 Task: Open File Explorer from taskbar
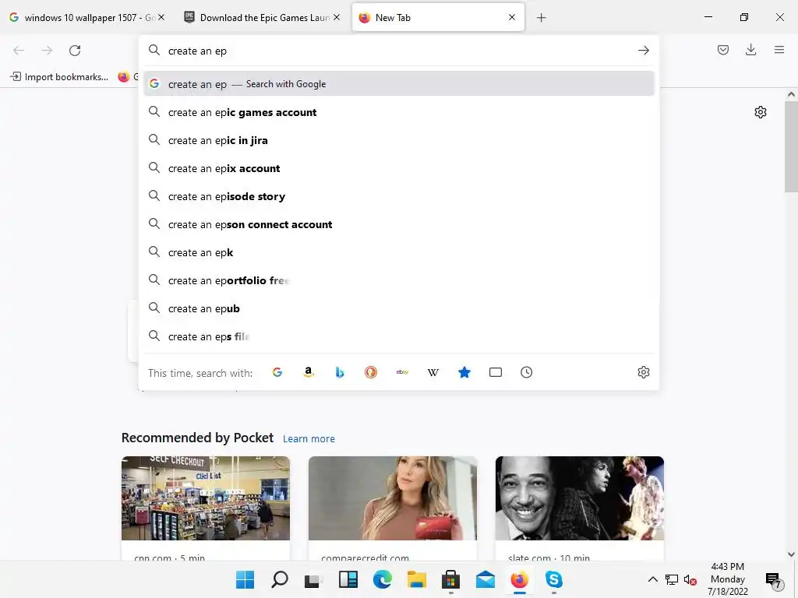coord(416,579)
